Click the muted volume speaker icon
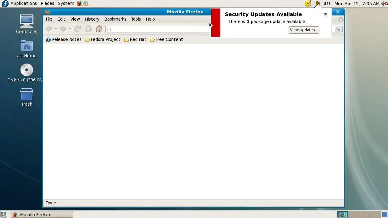This screenshot has width=388, height=218. (x=384, y=4)
